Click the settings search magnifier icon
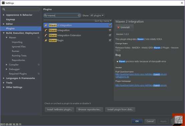 (4, 9)
